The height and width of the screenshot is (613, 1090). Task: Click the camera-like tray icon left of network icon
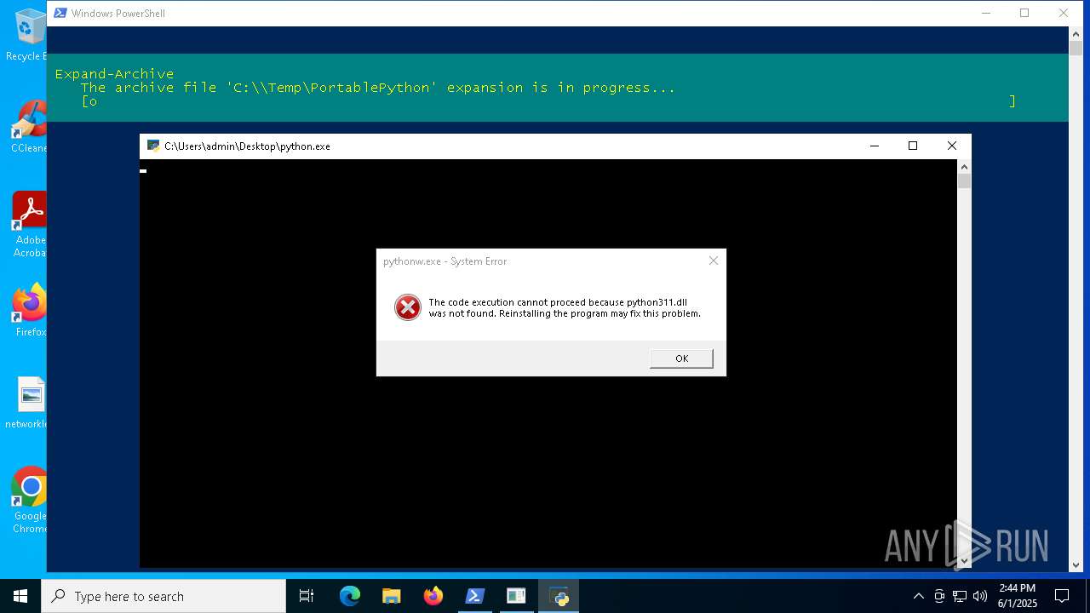pos(939,596)
